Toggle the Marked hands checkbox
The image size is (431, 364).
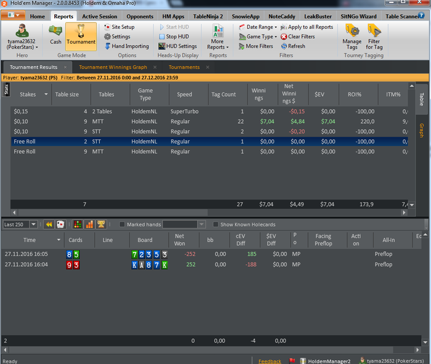pos(122,224)
